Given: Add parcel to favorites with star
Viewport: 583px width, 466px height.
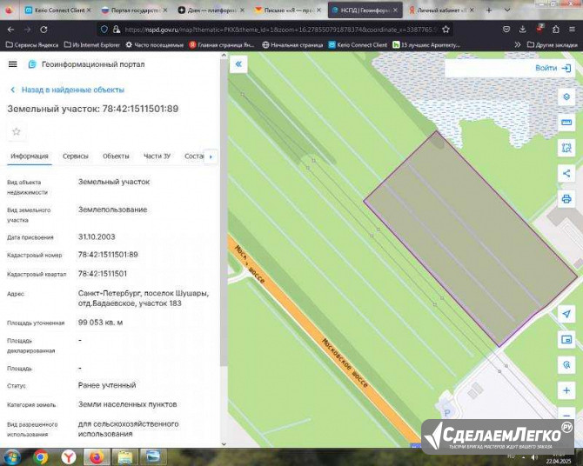Looking at the screenshot, I should [x=17, y=131].
